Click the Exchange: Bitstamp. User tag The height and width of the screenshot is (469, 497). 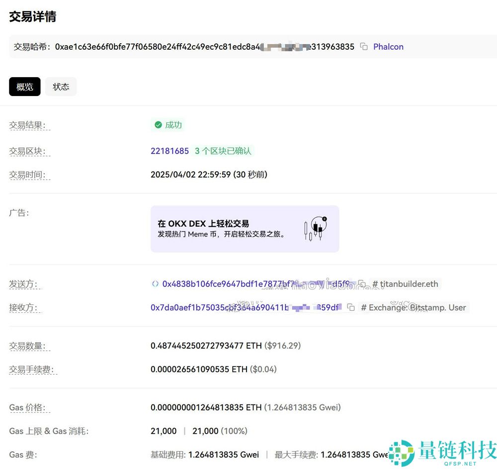click(x=414, y=307)
